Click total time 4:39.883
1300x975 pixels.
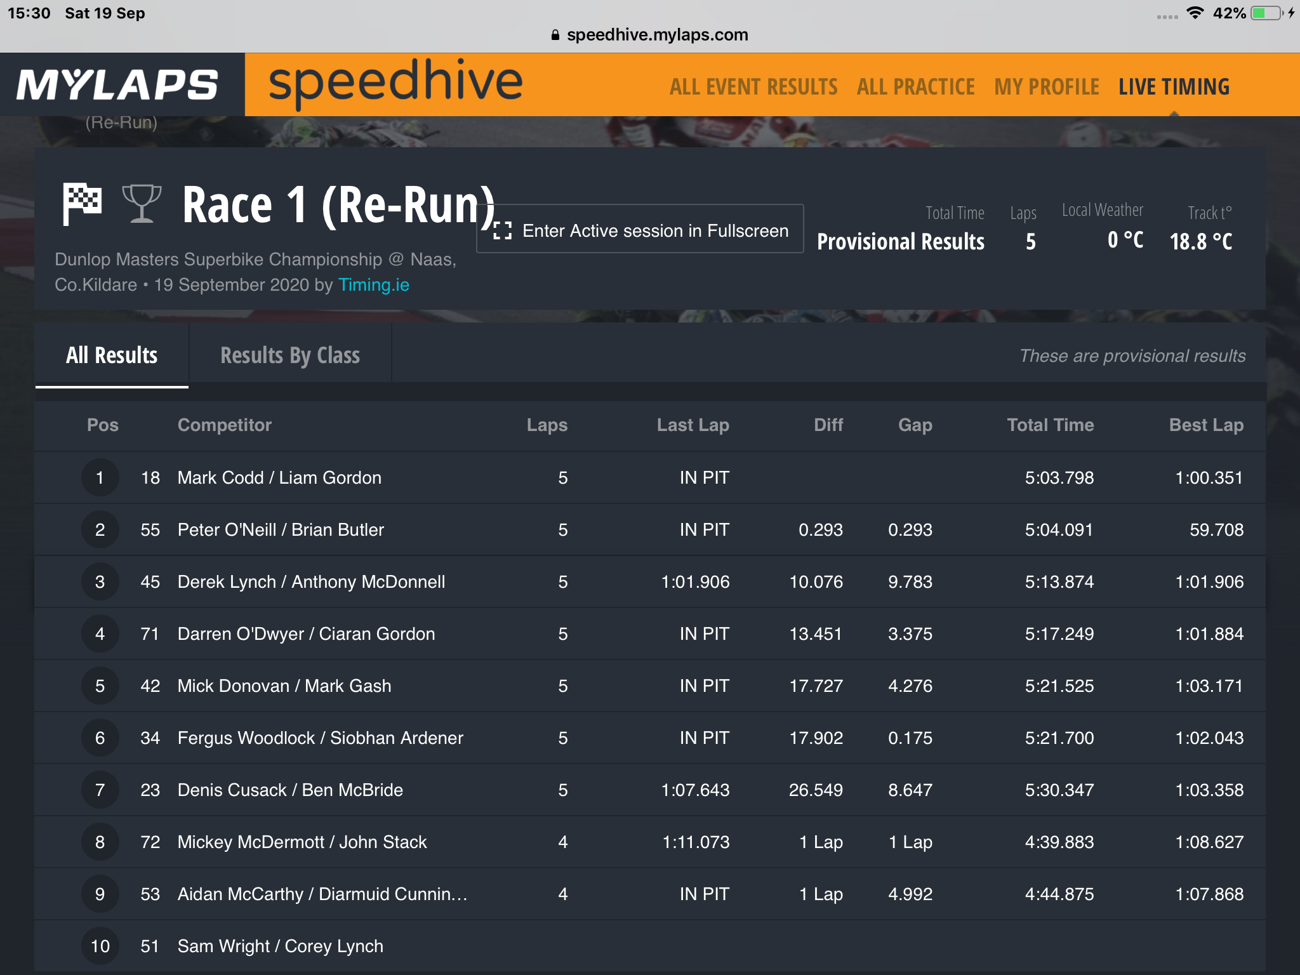click(1059, 842)
